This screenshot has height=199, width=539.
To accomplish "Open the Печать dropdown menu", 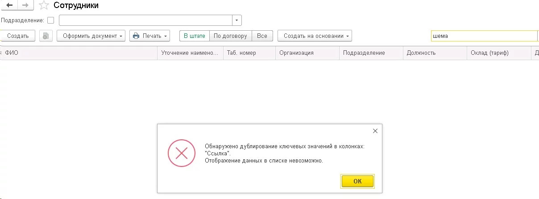I will tap(150, 36).
